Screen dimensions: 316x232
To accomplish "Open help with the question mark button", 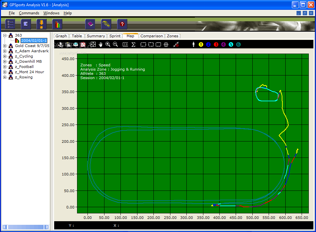I will point(122,24).
